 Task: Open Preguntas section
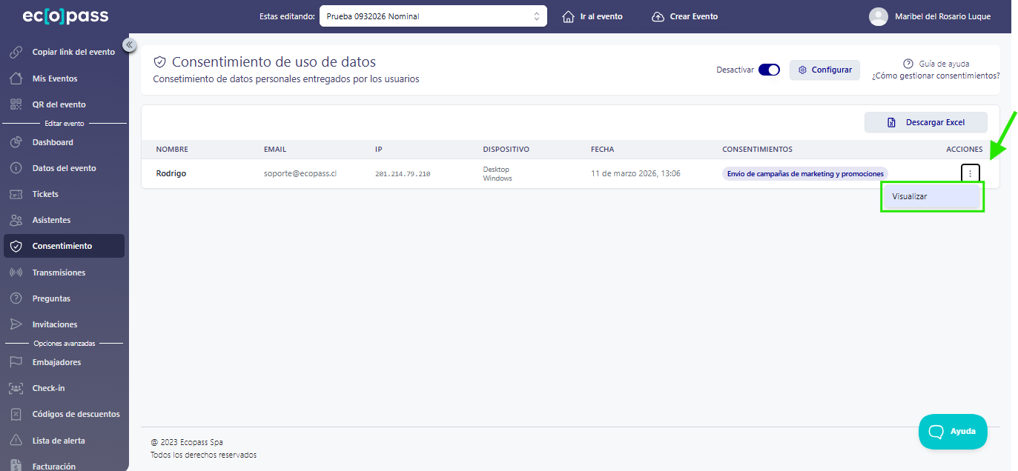point(51,298)
